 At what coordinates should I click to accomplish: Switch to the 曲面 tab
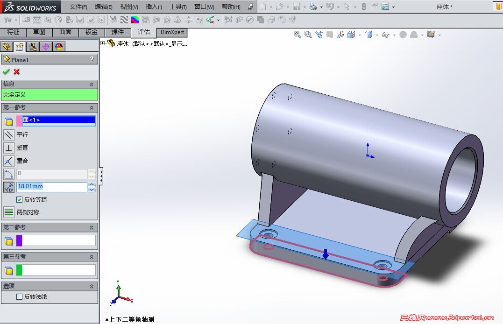coord(65,32)
